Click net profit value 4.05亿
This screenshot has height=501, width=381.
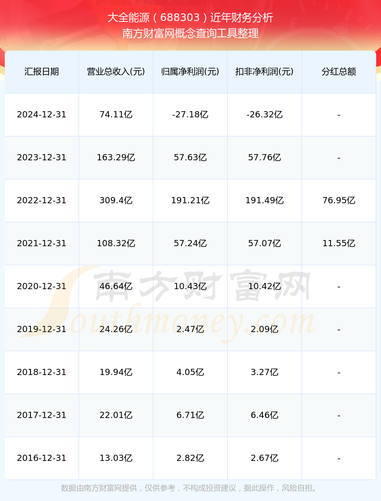pyautogui.click(x=190, y=372)
